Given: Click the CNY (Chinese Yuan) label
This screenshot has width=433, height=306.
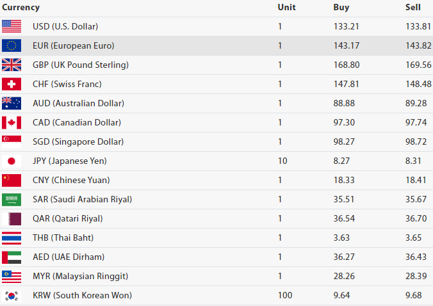Looking at the screenshot, I should [71, 180].
